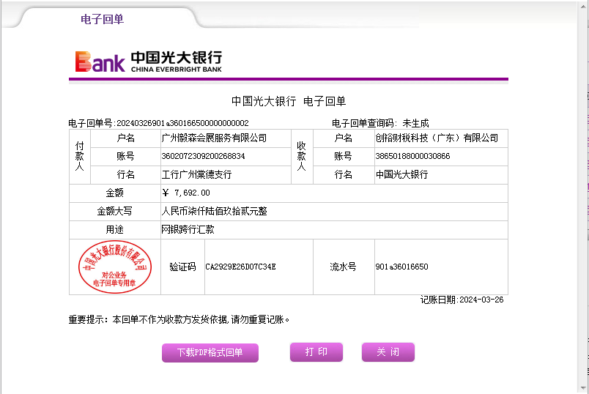The width and height of the screenshot is (589, 394).
Task: Click serial number 901a36016650
Action: click(x=401, y=267)
